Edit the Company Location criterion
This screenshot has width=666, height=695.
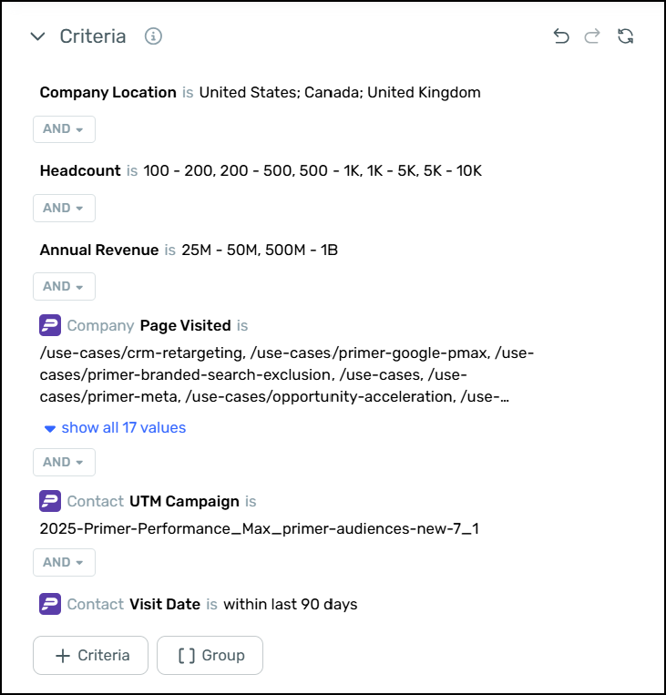(260, 92)
